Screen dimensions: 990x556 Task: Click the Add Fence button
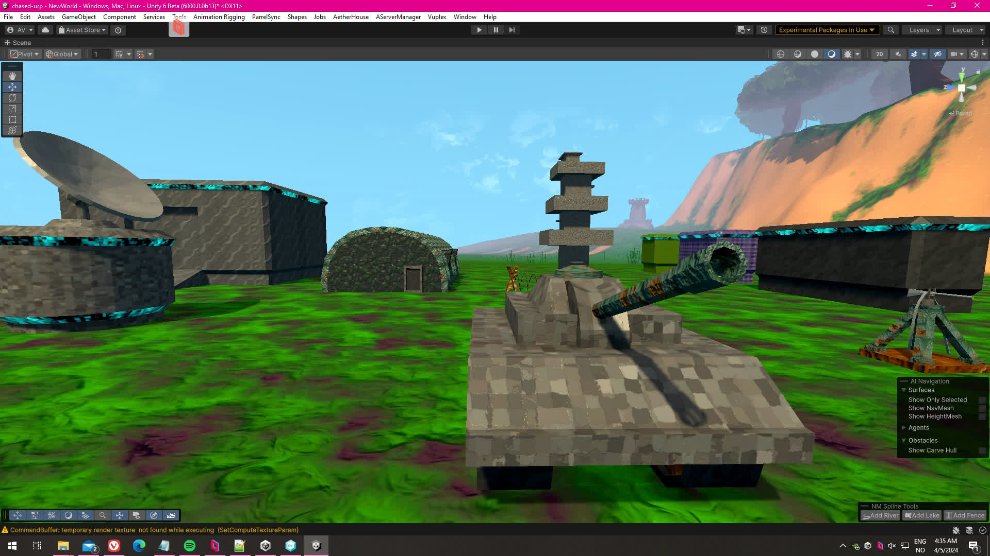965,515
